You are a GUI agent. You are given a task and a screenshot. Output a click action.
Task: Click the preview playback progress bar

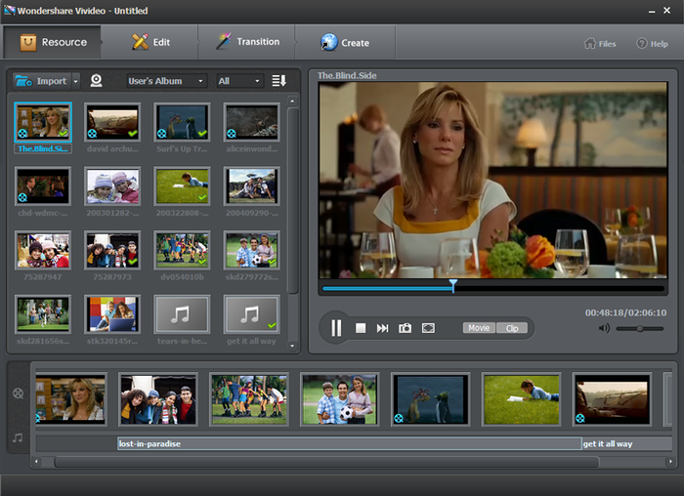(492, 288)
